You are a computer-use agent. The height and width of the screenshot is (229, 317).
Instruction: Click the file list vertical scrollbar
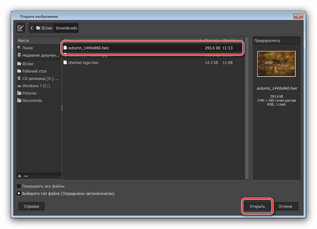247,108
